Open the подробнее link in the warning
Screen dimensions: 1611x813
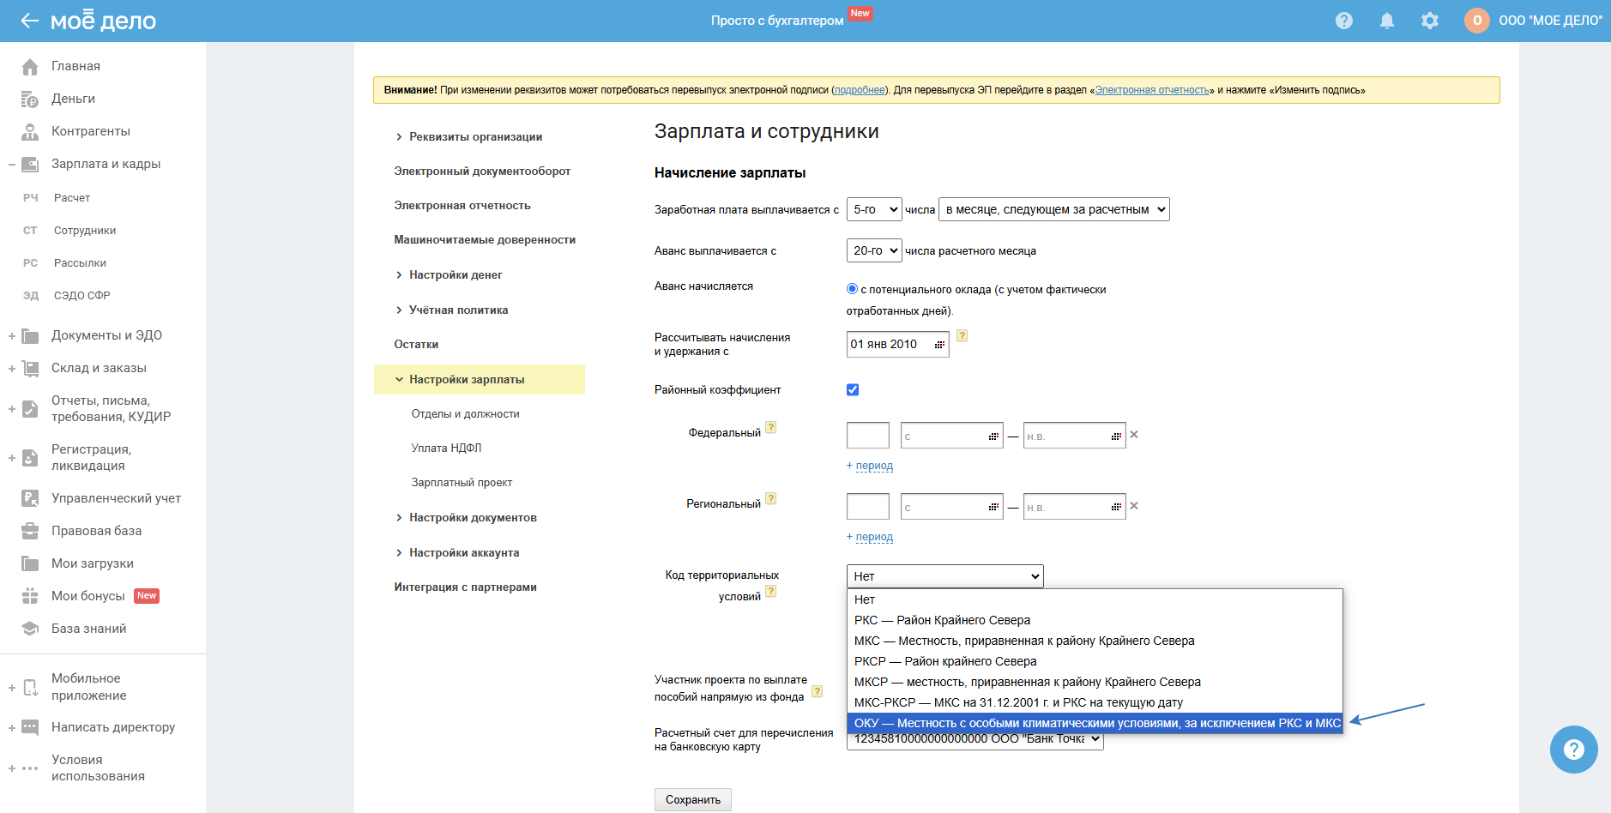coord(860,90)
